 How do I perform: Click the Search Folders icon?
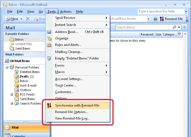(x=17, y=103)
